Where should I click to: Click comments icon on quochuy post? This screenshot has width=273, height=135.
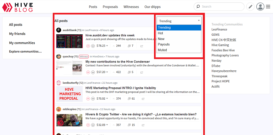point(129,72)
